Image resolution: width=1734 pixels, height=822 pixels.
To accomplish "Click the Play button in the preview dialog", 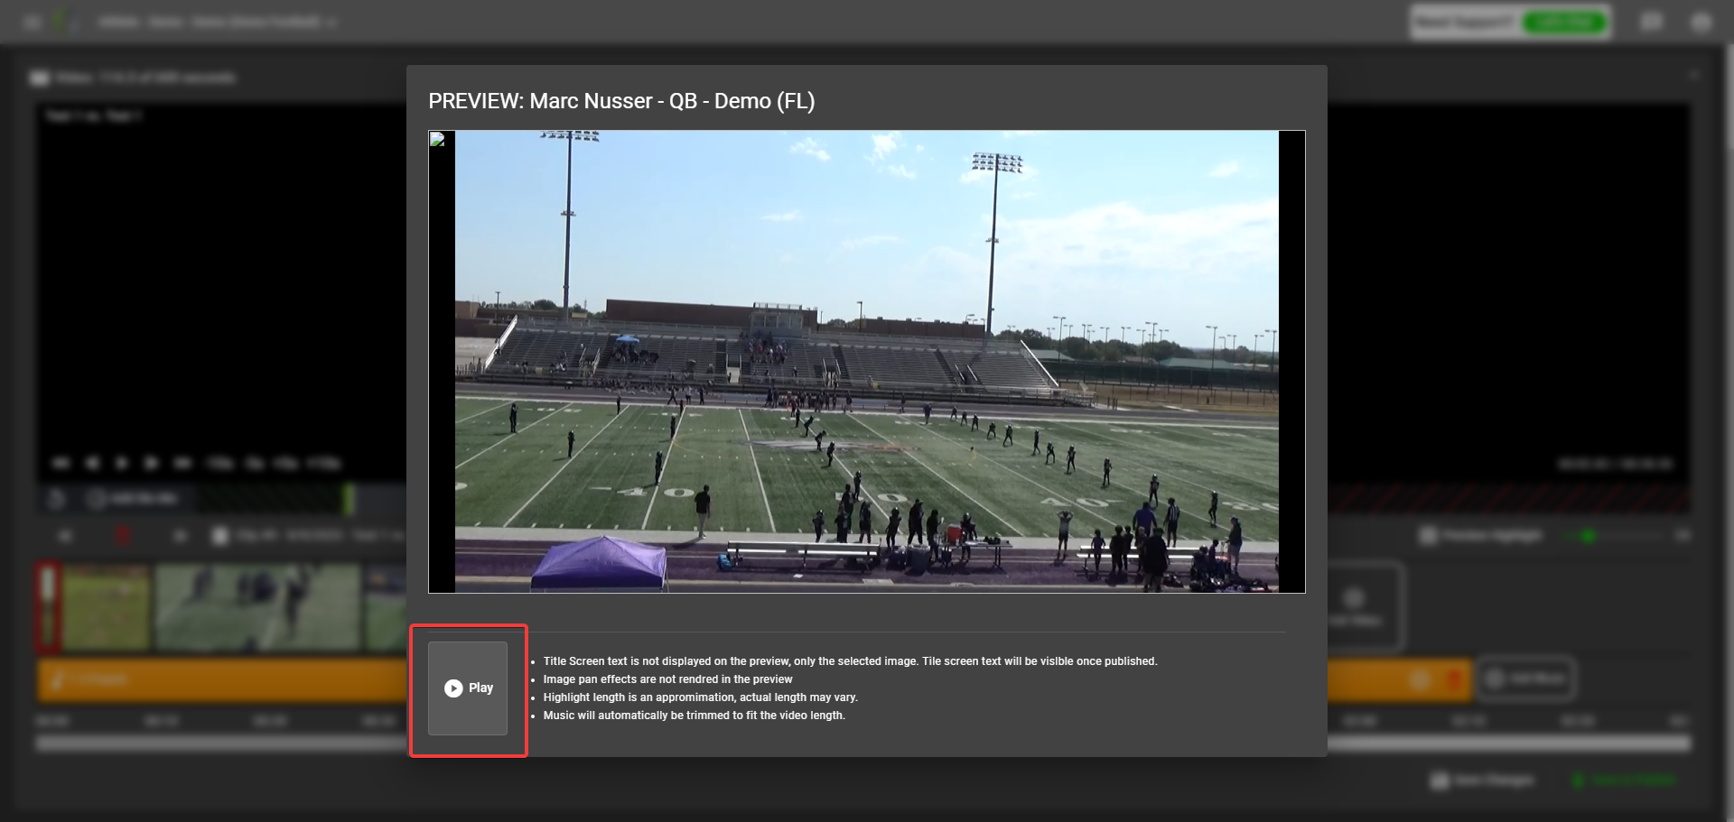I will pyautogui.click(x=468, y=688).
